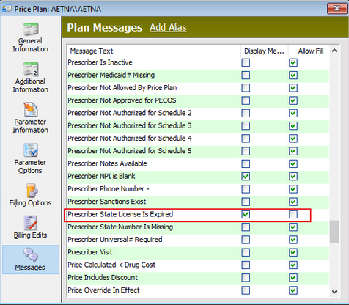Select the Price Override In Effect row
This screenshot has width=349, height=305.
click(198, 290)
